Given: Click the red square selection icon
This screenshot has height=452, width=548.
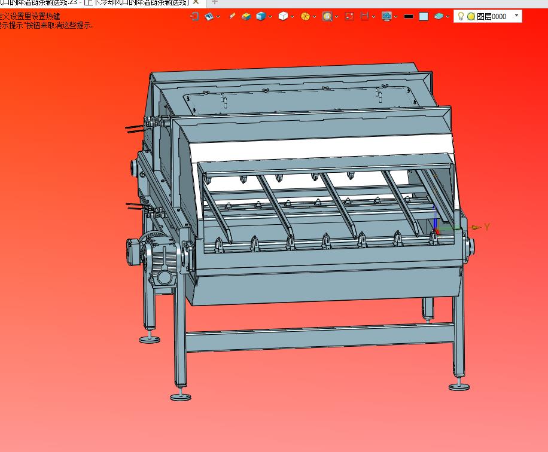Looking at the screenshot, I should [349, 16].
